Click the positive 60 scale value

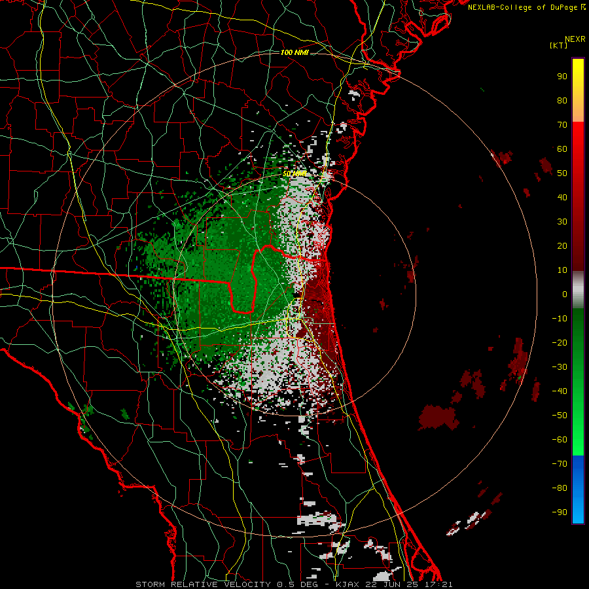click(562, 149)
